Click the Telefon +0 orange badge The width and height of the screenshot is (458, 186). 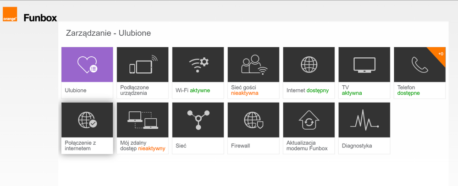coord(440,53)
